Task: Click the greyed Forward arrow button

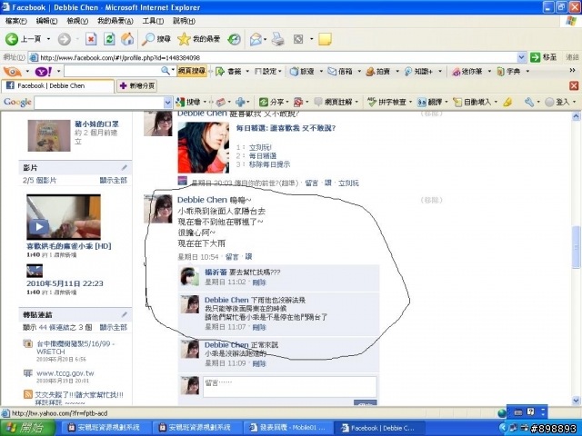Action: (x=65, y=39)
